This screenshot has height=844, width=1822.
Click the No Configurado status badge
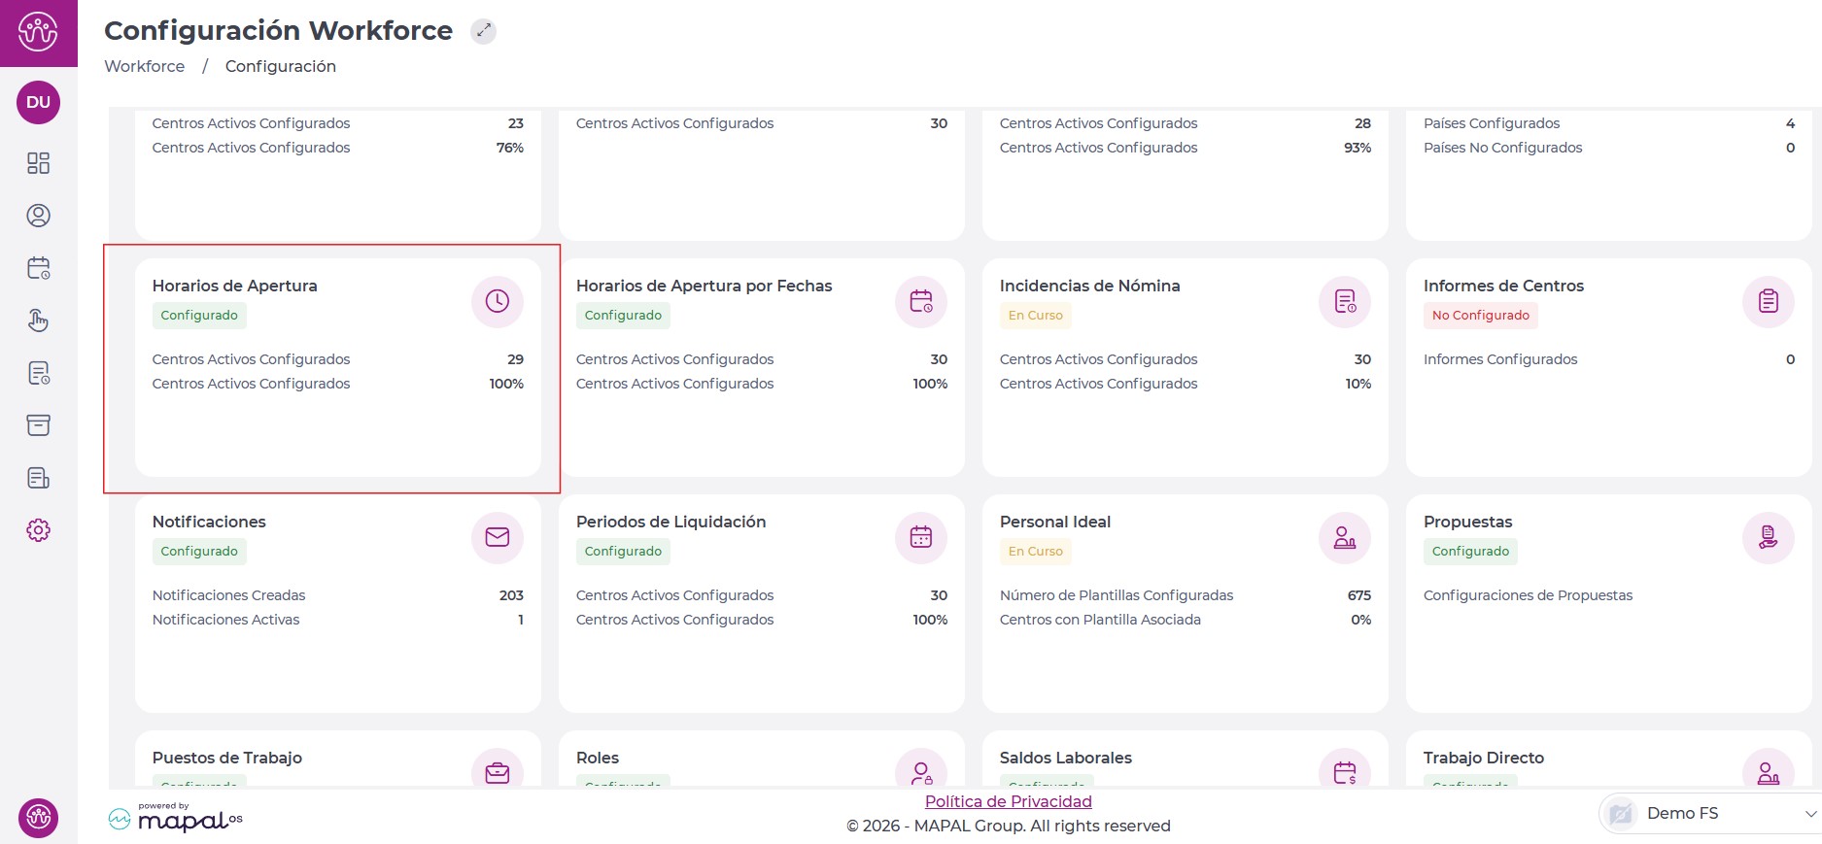pyautogui.click(x=1480, y=316)
